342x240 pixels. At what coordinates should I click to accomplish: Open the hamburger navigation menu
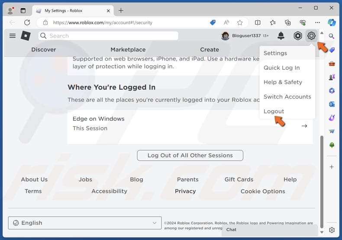coord(13,36)
